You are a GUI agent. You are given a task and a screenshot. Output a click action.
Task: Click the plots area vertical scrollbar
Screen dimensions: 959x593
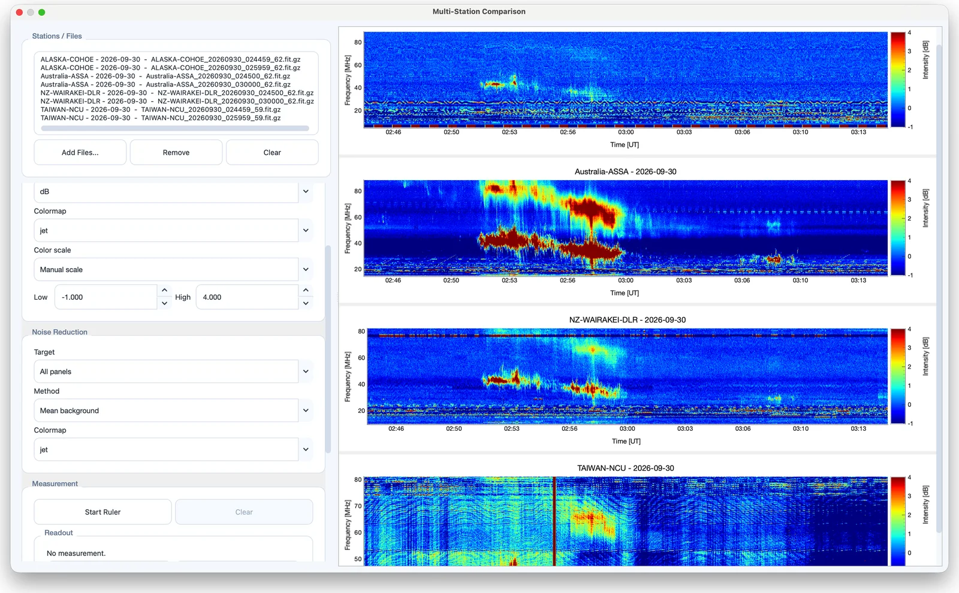point(939,288)
